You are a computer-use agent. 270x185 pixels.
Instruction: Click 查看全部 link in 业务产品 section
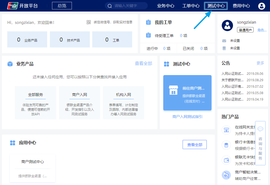143,64
